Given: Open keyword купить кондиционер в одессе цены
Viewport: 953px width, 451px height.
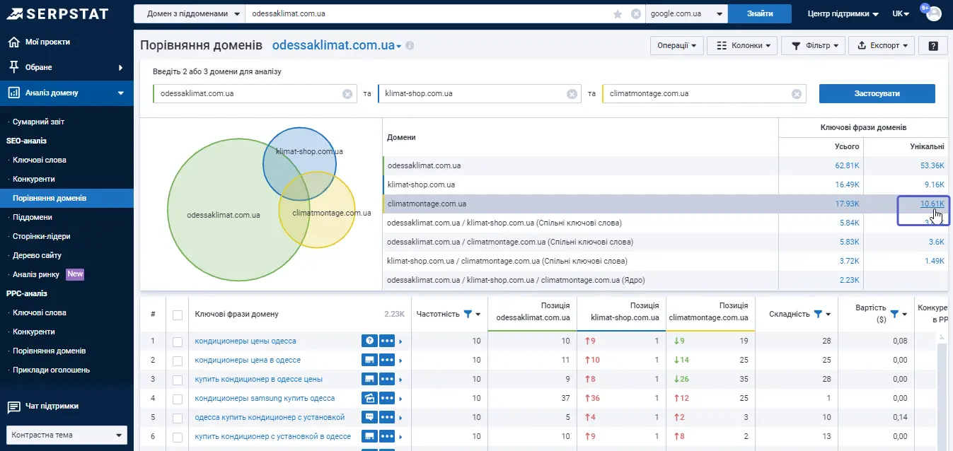Looking at the screenshot, I should tap(259, 380).
